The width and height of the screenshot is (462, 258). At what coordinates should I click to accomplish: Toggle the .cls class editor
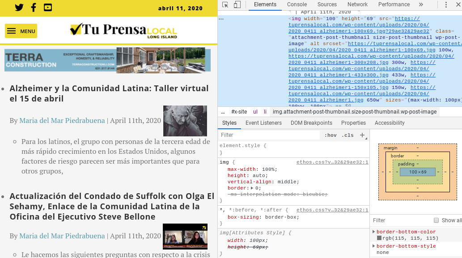point(348,135)
